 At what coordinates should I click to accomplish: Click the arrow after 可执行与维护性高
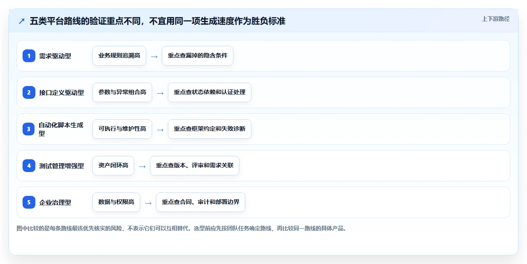[x=160, y=129]
